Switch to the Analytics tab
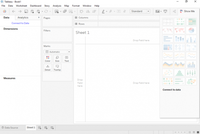The width and height of the screenshot is (200, 134). click(x=23, y=17)
